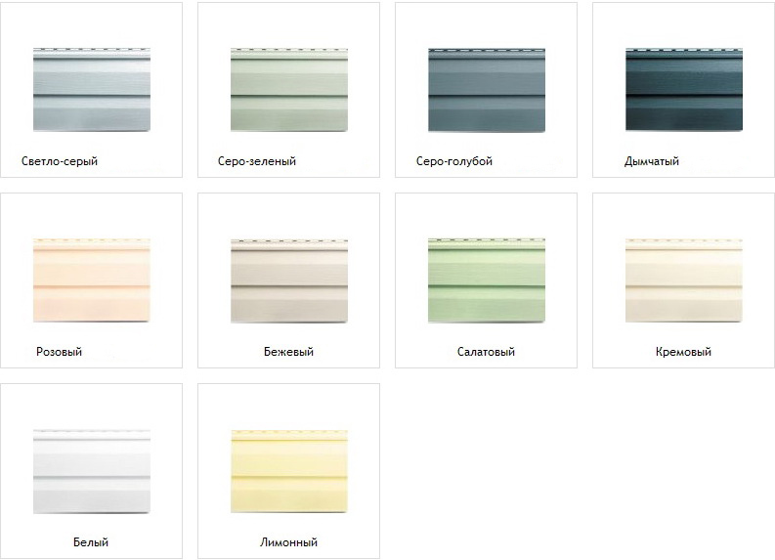Image resolution: width=775 pixels, height=560 pixels.
Task: Open the Бежевый siding sample image
Action: point(289,280)
